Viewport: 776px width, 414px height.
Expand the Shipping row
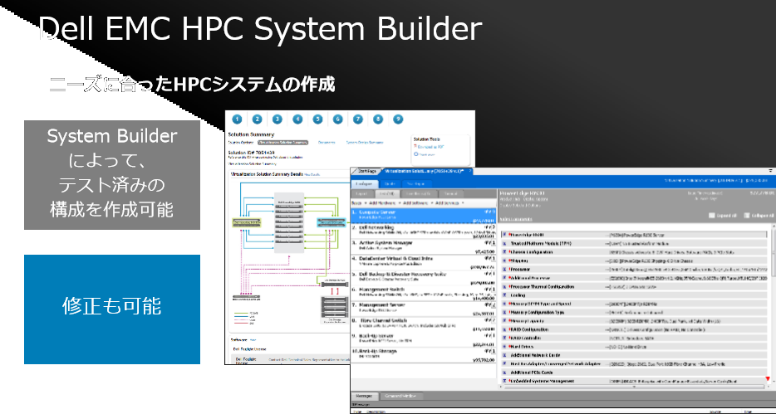[505, 261]
